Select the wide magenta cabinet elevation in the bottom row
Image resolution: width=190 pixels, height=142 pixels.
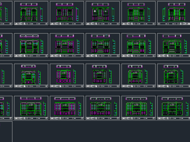[65, 108]
